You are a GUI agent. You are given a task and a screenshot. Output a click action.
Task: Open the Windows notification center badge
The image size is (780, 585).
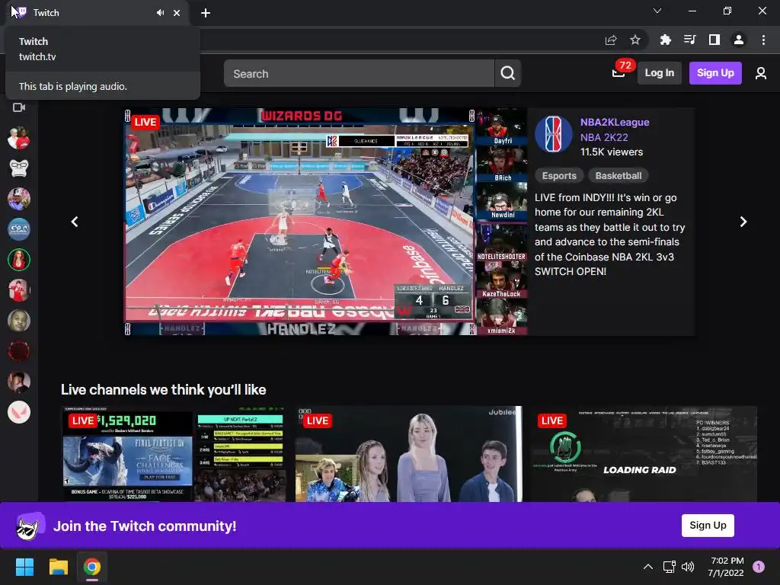759,567
